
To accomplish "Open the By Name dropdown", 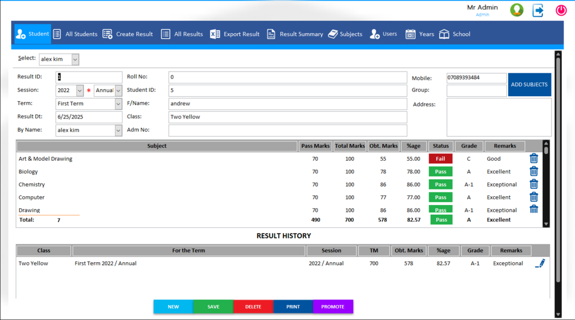I will 118,130.
